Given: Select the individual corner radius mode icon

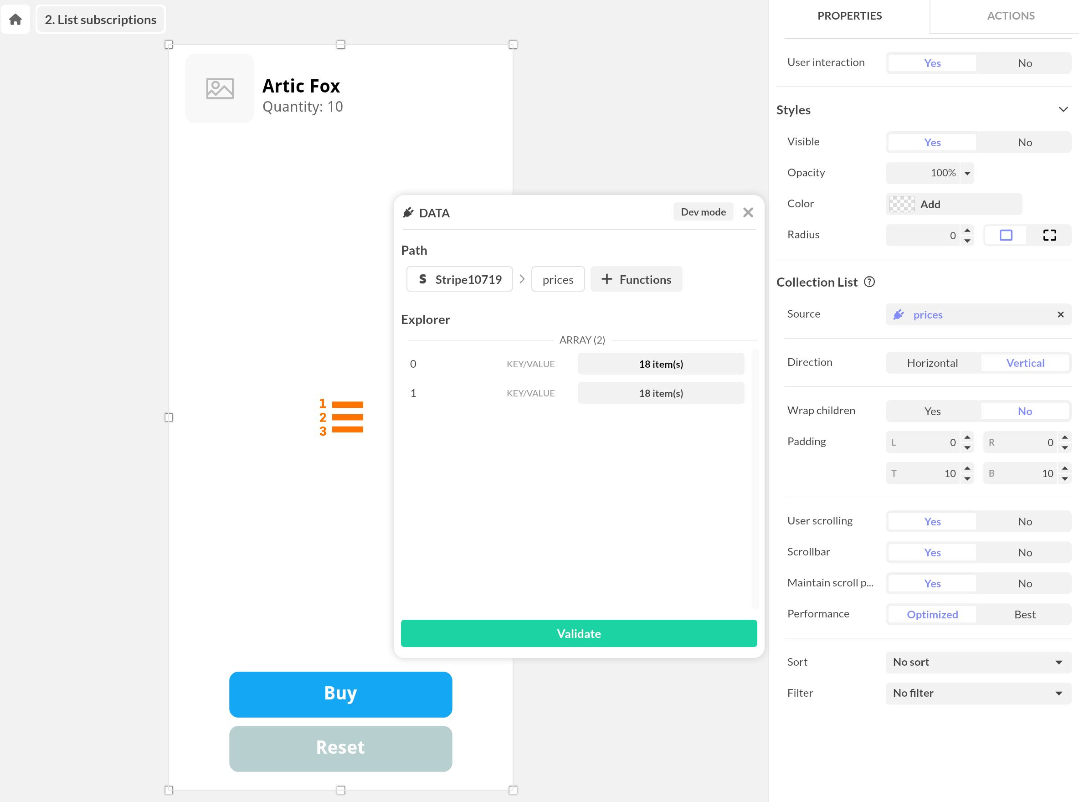Looking at the screenshot, I should (1050, 235).
